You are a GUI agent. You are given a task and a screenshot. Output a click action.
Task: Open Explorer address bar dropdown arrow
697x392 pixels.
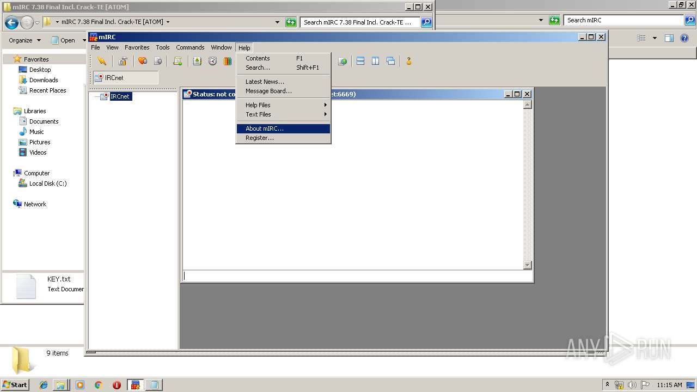[x=277, y=22]
